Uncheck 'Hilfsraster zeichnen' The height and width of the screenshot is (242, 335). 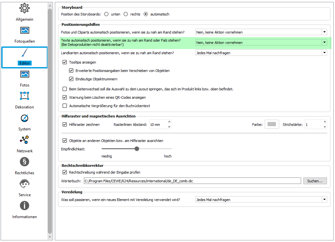tap(65, 125)
